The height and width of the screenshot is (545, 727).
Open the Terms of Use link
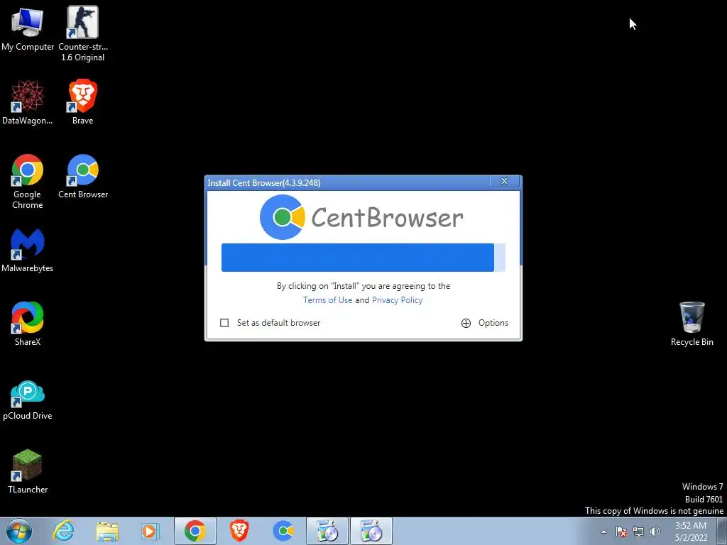[328, 300]
